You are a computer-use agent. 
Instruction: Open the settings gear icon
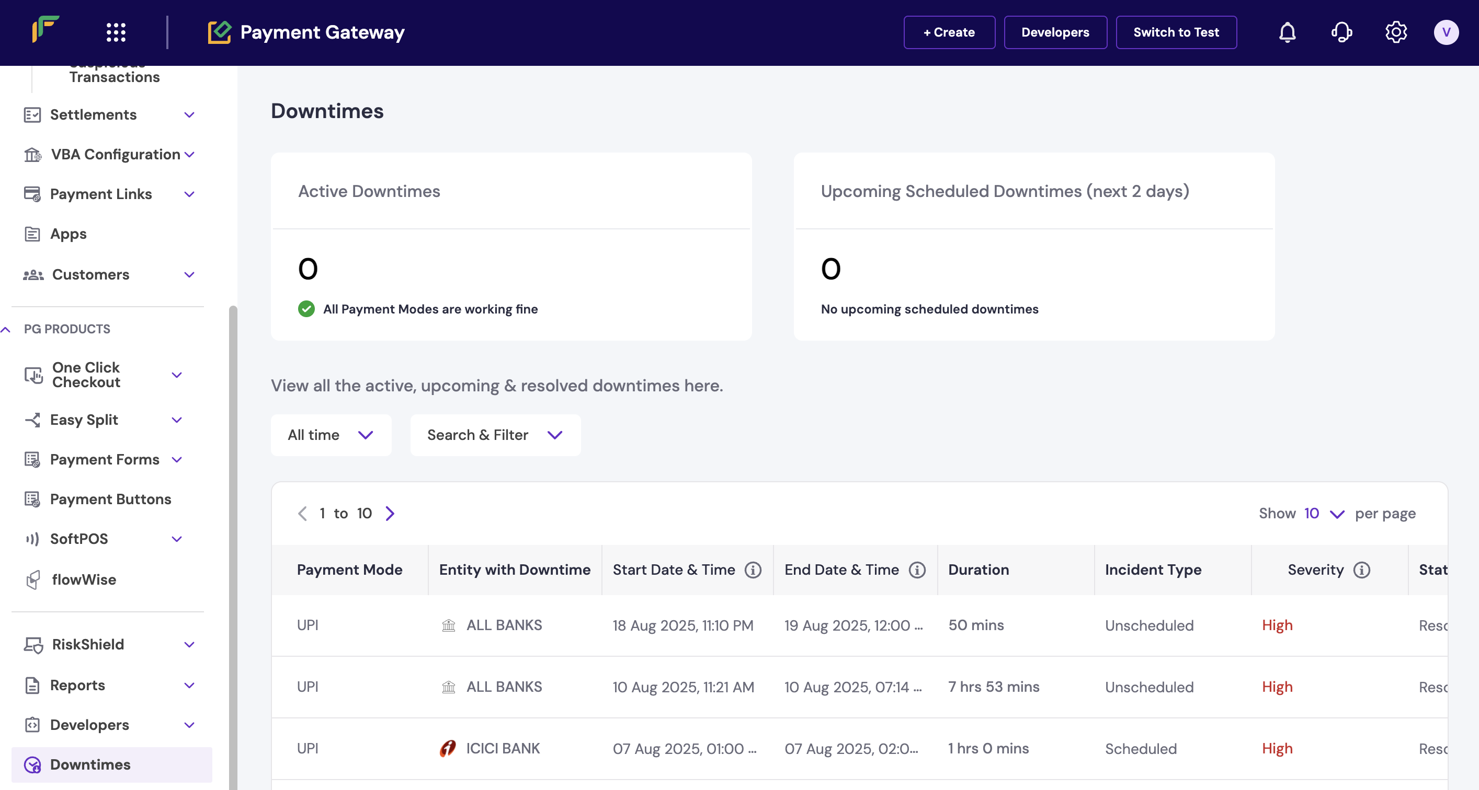(1395, 32)
